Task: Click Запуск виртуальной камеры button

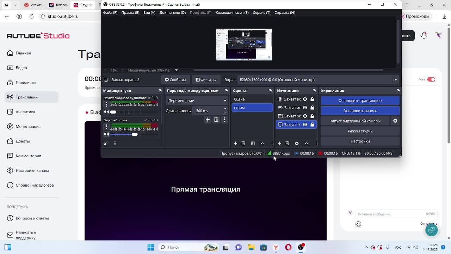Action: (x=355, y=121)
